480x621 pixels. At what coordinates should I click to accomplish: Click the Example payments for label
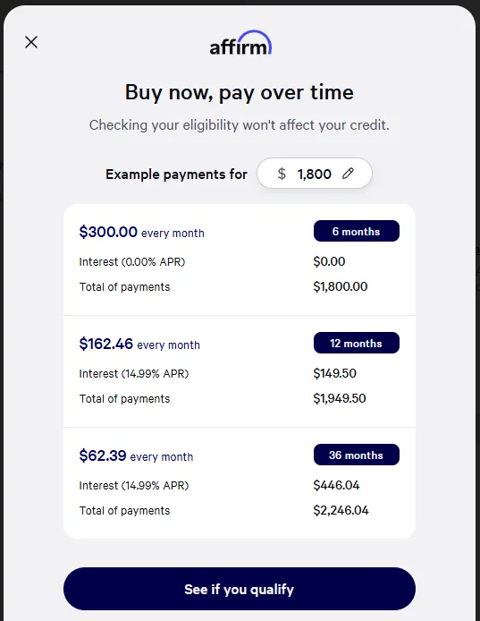(176, 174)
